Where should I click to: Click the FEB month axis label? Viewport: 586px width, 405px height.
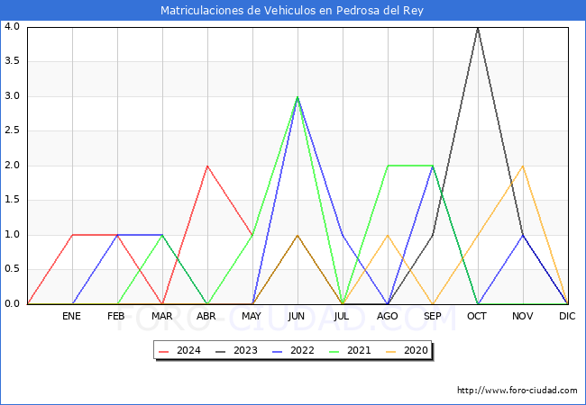[x=116, y=316]
